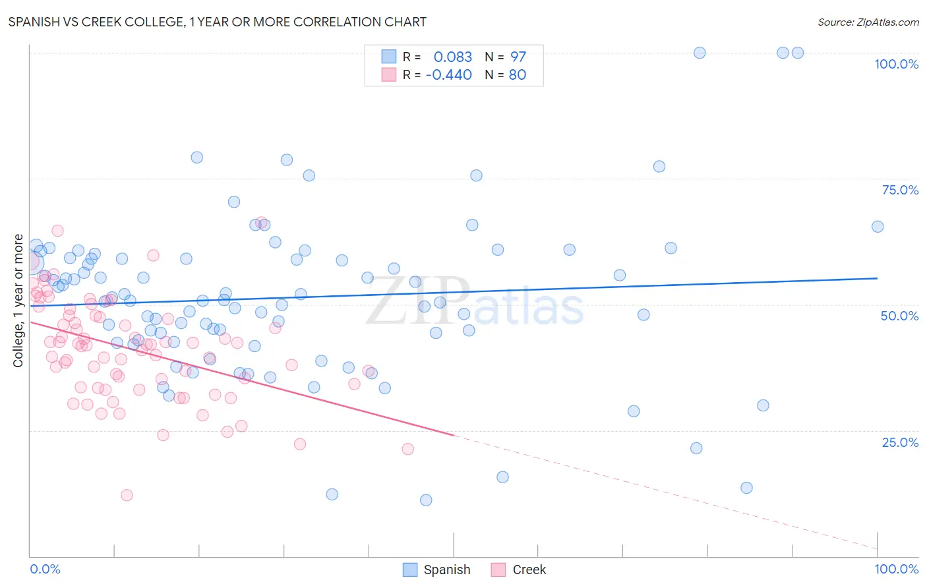Click the N = 97 value in legend
927x588 pixels.
coord(506,57)
